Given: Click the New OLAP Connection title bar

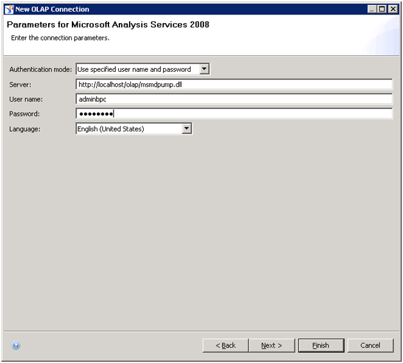Looking at the screenshot, I should (193, 9).
